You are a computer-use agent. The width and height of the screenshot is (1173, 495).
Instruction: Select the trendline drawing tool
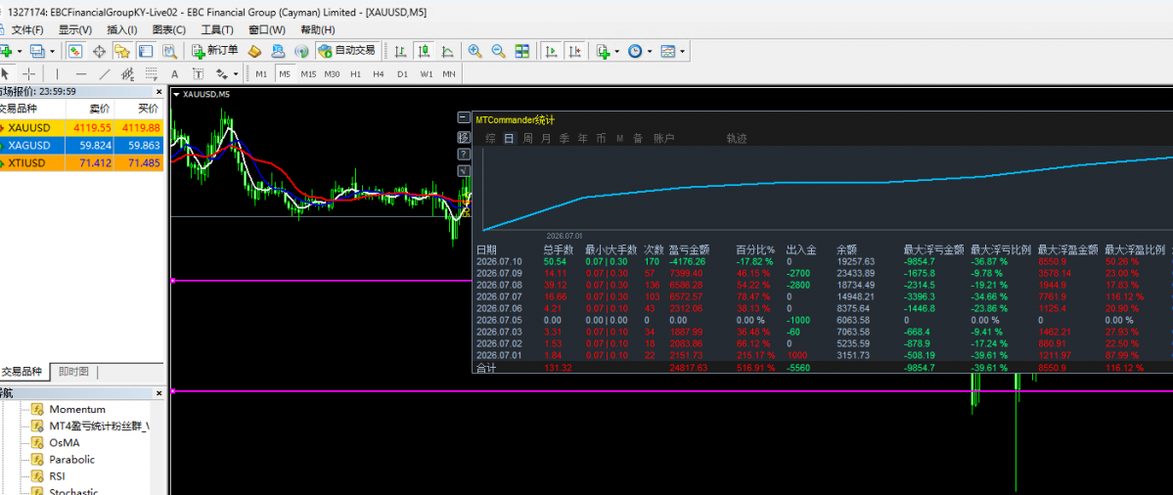(x=105, y=73)
